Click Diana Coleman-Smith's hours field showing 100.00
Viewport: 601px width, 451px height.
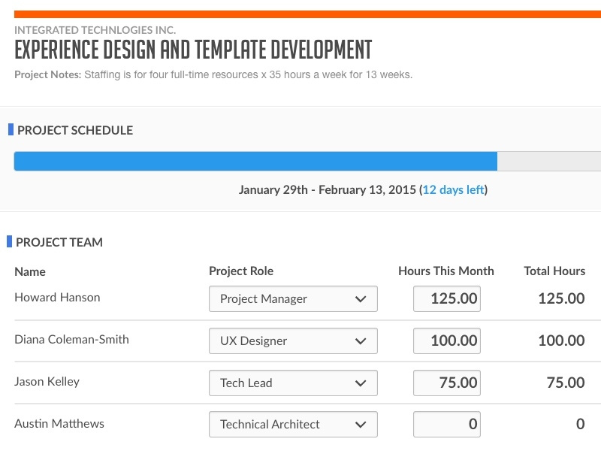(446, 341)
